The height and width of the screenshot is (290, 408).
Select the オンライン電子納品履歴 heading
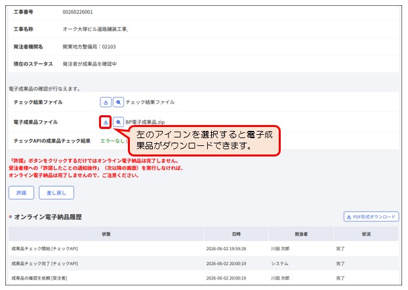point(48,217)
